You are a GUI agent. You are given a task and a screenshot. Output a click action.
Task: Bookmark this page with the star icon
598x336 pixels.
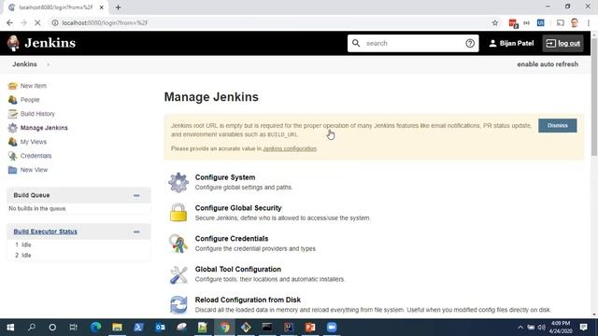click(x=495, y=22)
